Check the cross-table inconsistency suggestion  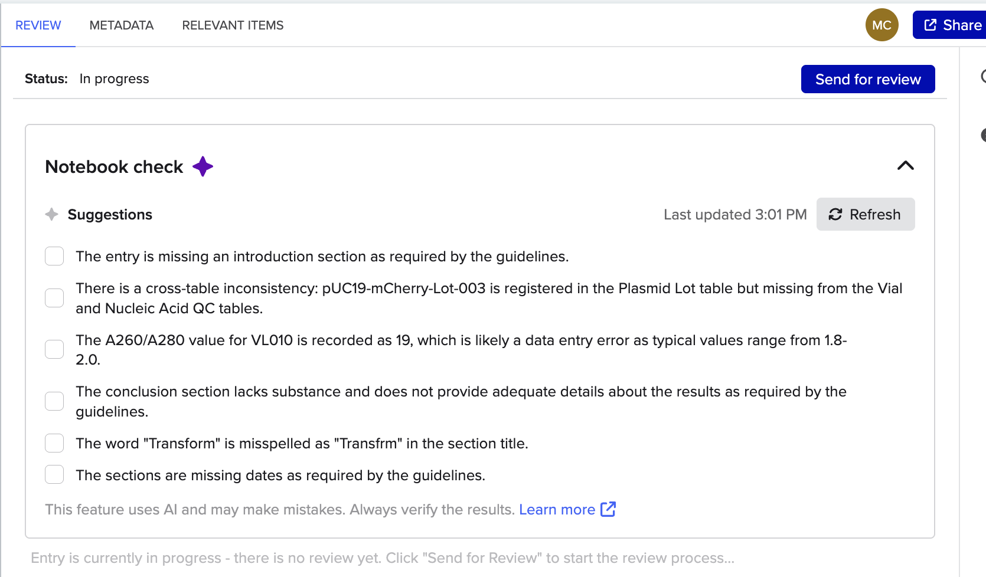click(x=54, y=298)
